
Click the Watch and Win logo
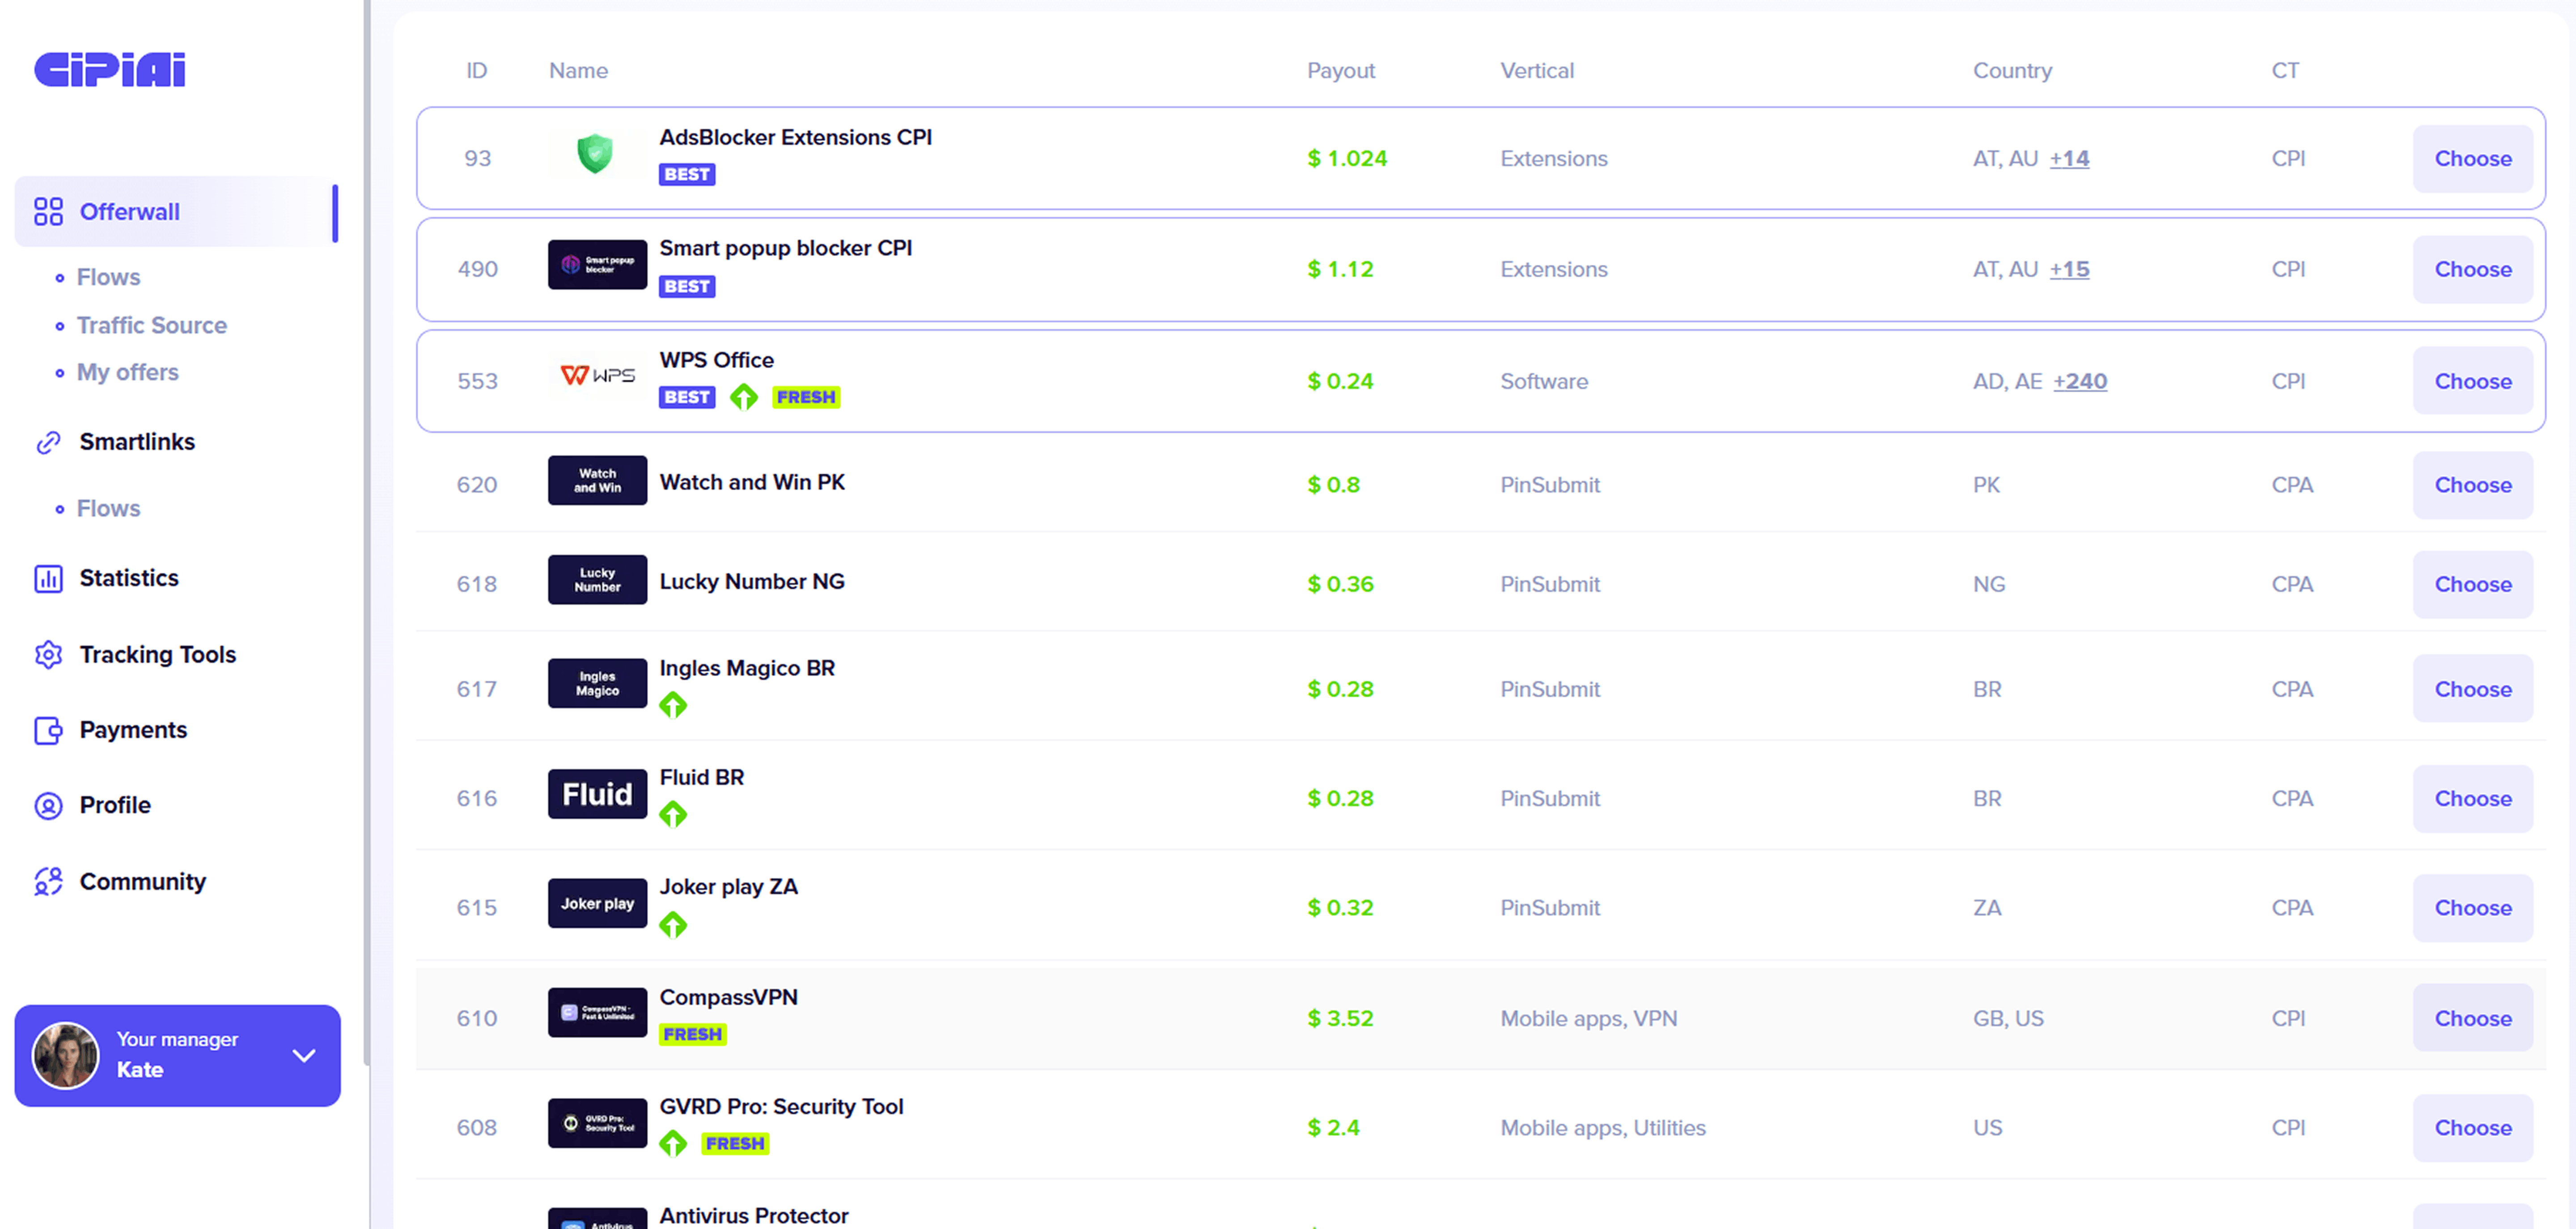597,480
